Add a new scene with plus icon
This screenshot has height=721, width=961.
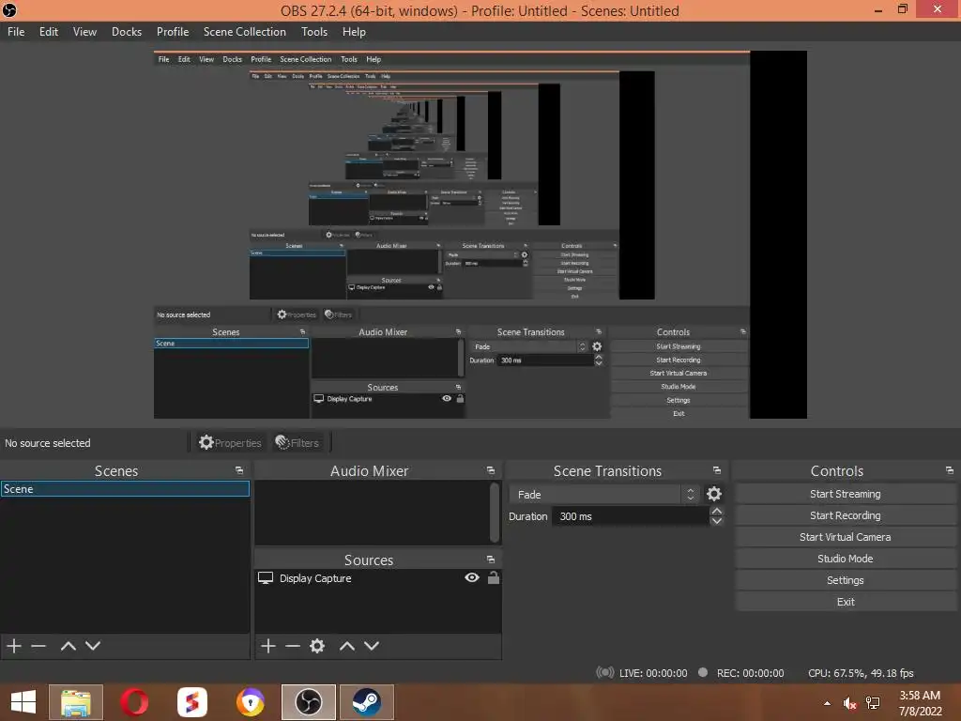(x=13, y=646)
